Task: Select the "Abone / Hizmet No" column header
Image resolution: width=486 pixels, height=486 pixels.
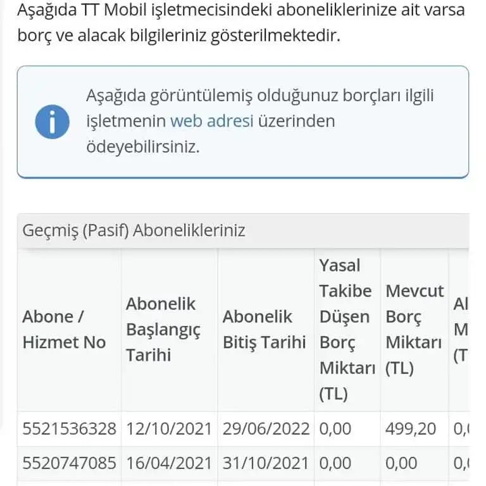Action: [64, 329]
